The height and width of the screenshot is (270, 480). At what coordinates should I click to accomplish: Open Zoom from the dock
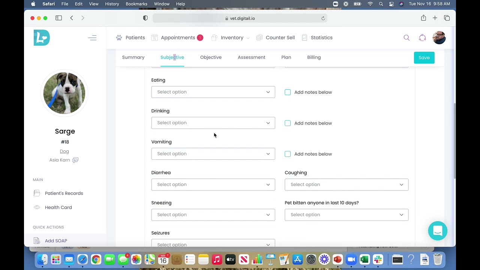(x=351, y=259)
